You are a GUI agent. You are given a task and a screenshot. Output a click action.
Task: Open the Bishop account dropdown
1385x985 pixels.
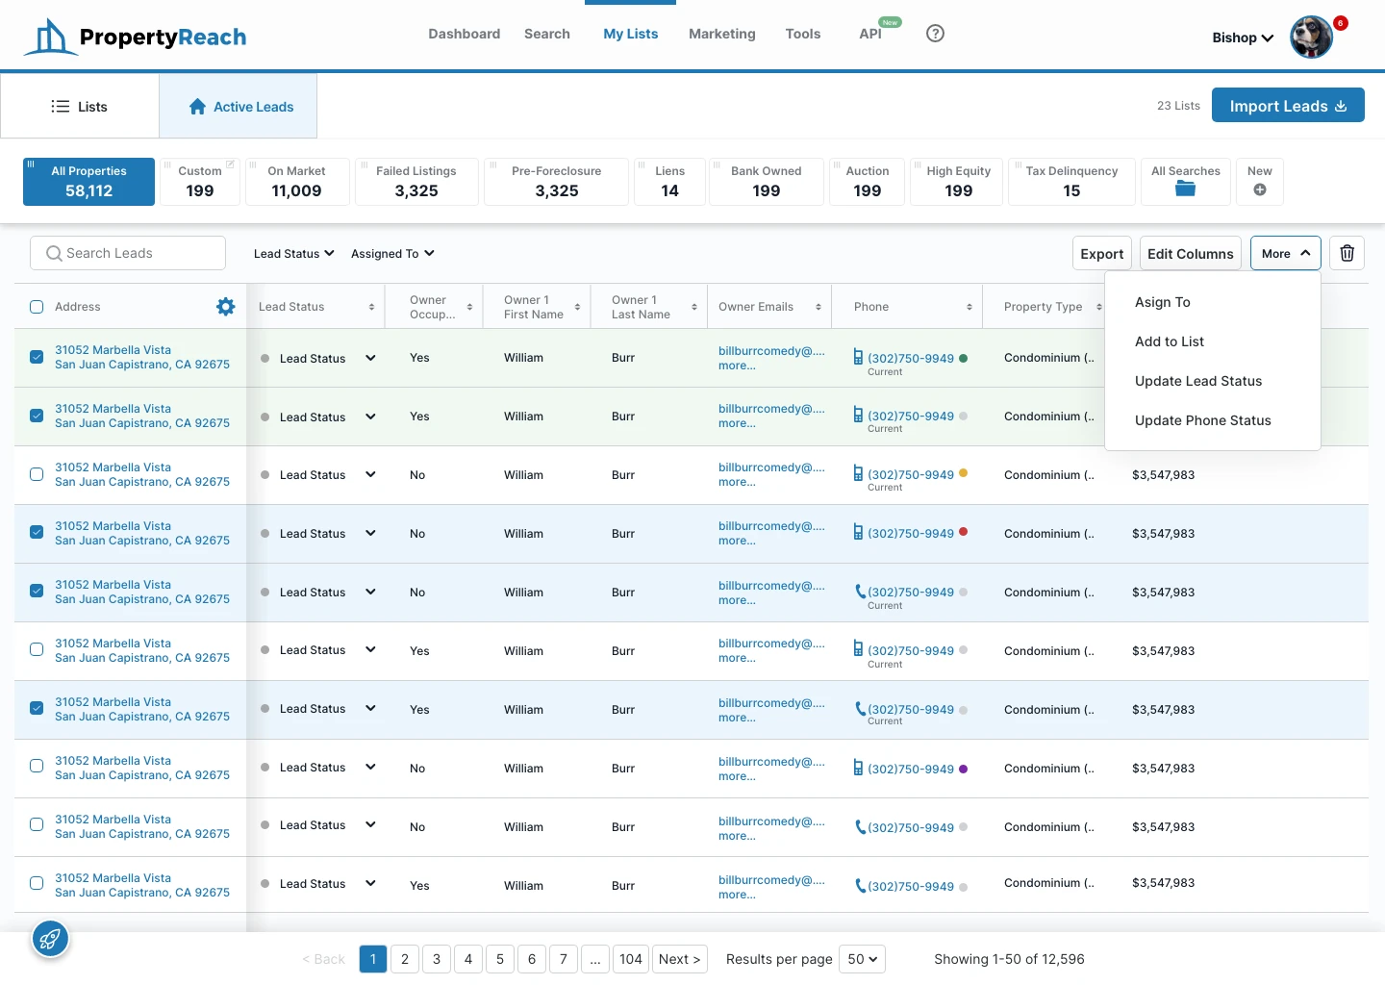1243,38
